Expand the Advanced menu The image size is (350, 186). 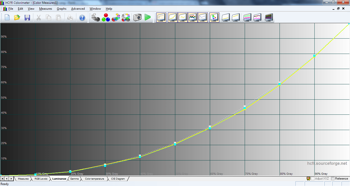[x=78, y=9]
